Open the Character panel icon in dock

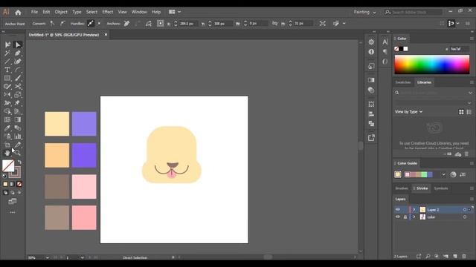(385, 42)
